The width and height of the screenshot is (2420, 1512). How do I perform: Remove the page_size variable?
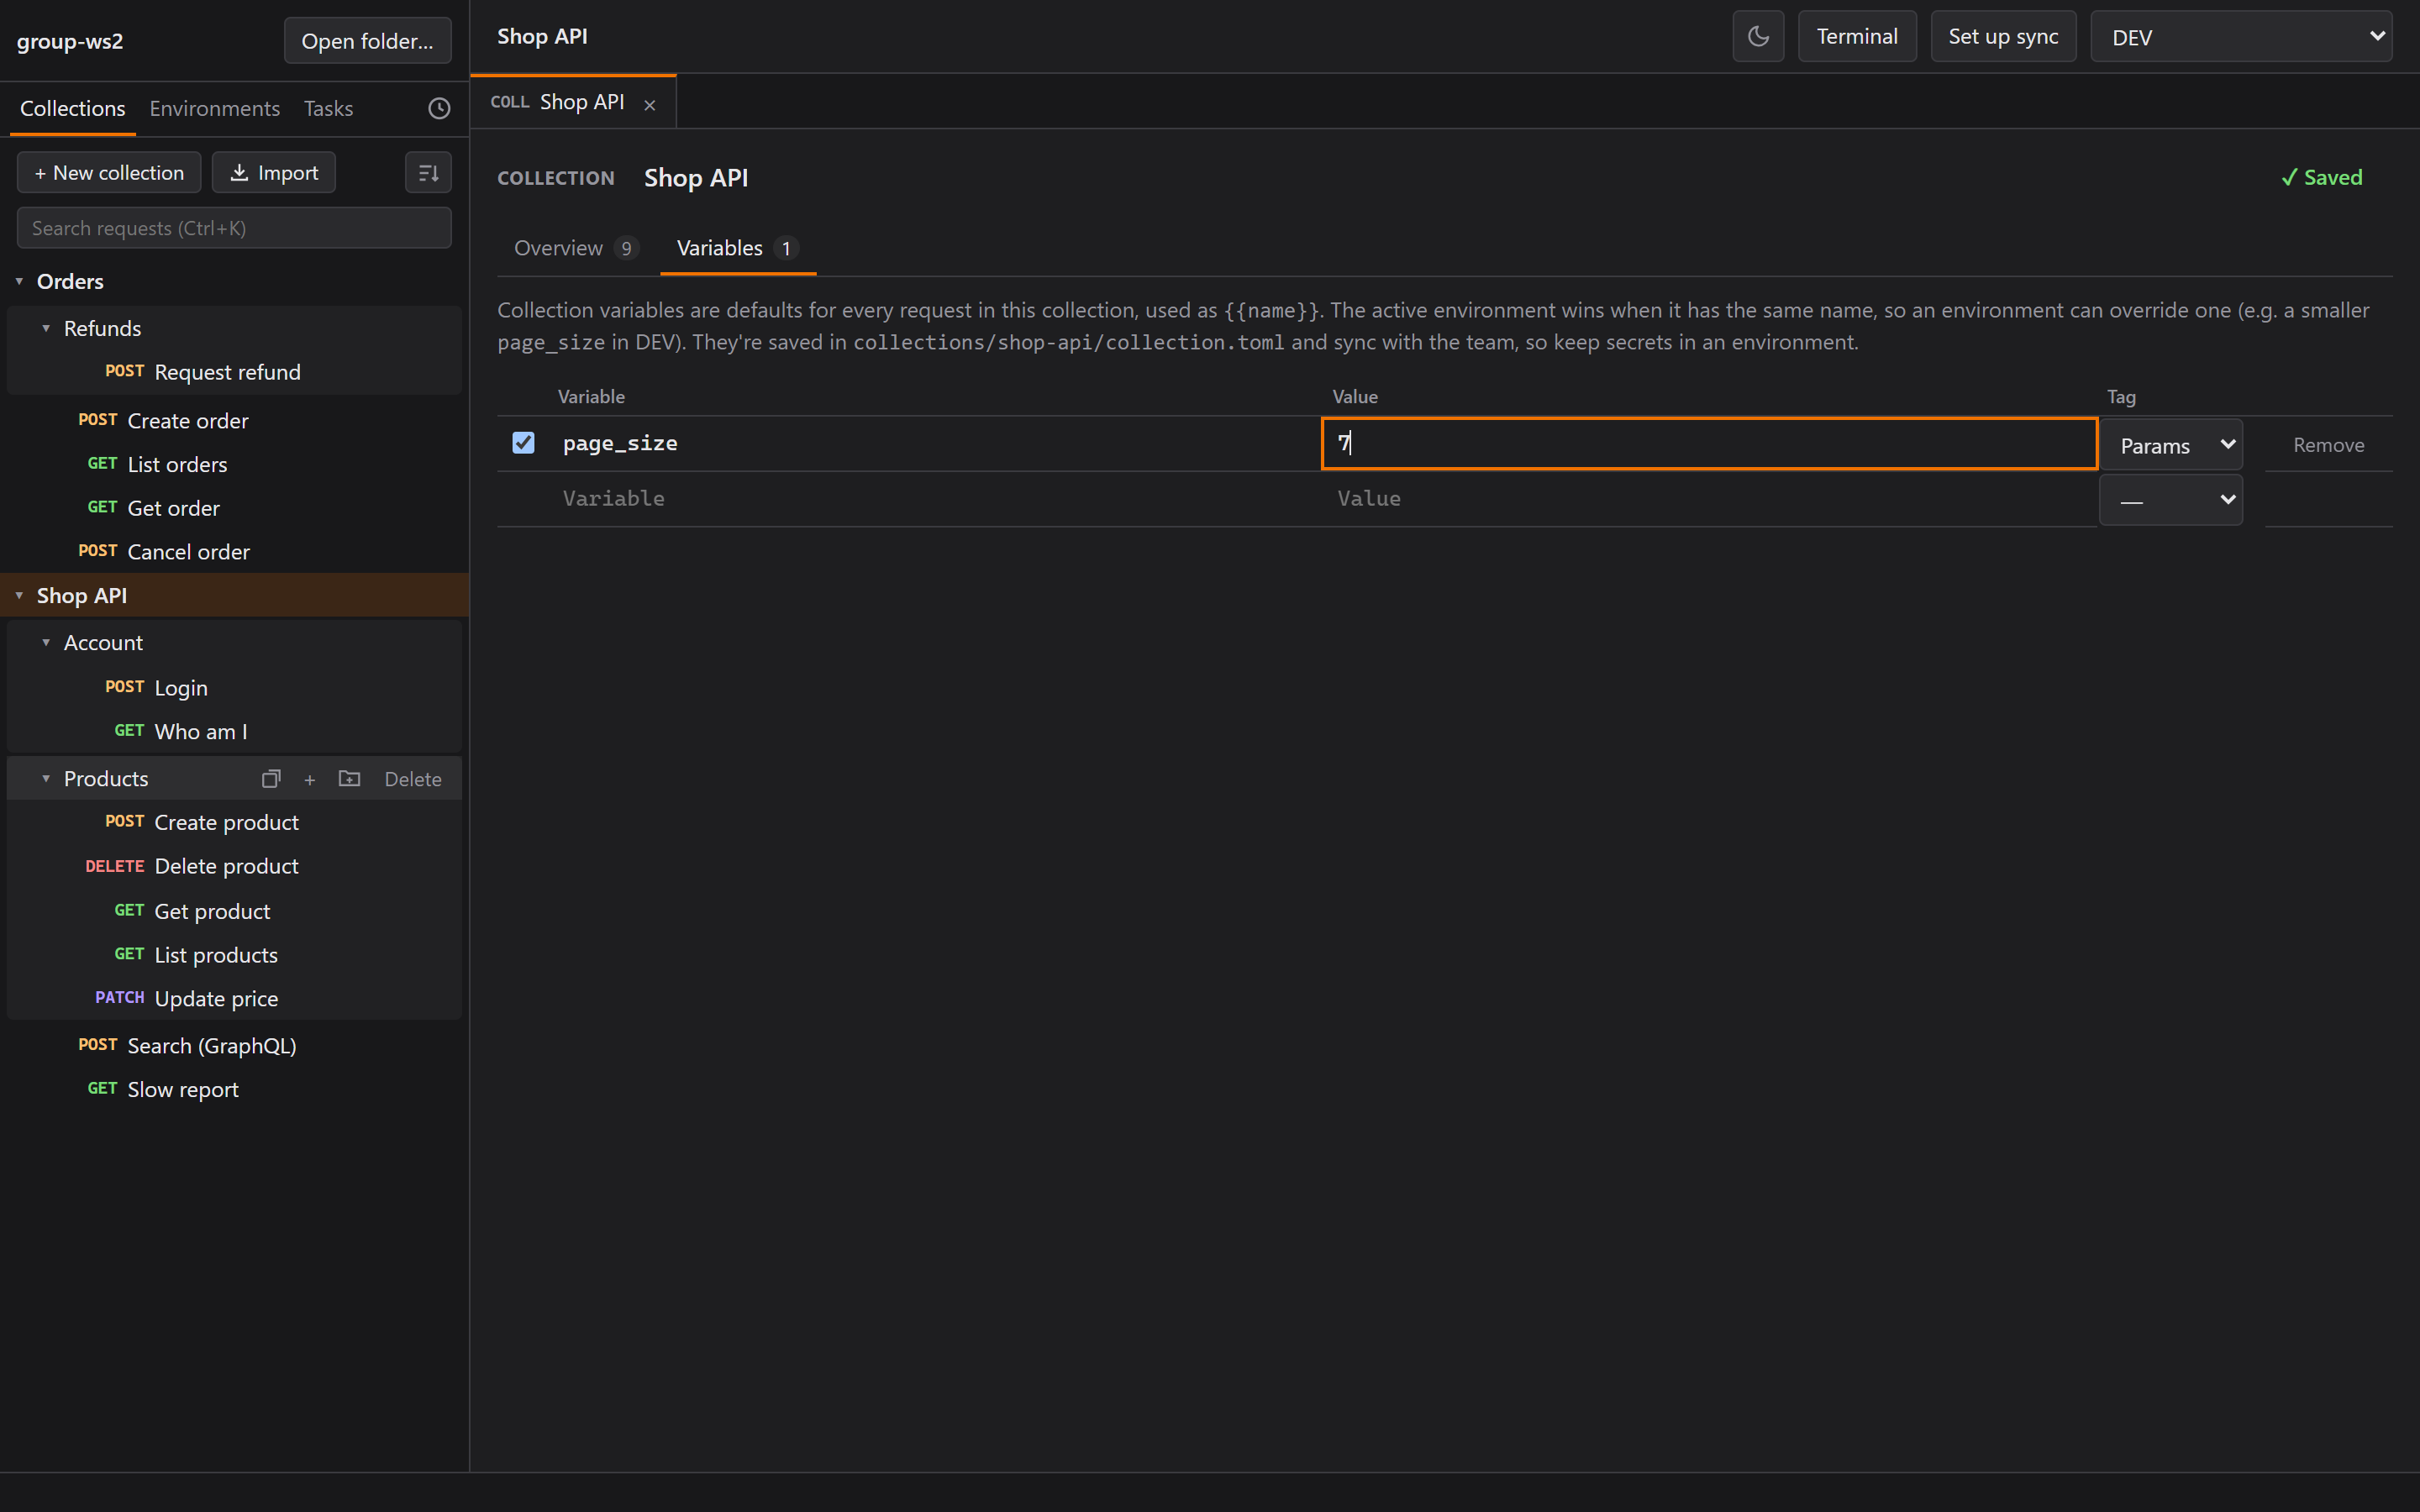pos(2328,445)
